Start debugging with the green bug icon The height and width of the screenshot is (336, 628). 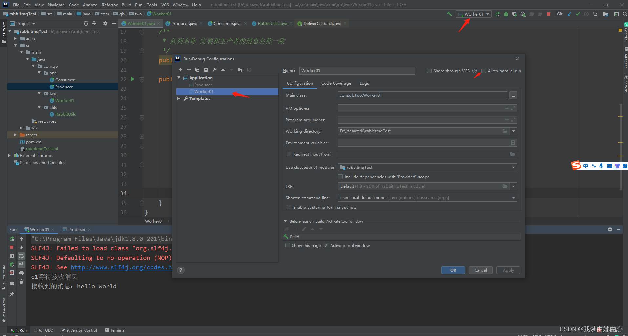point(506,14)
